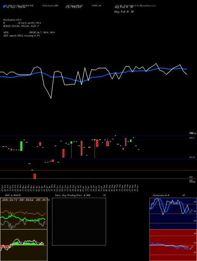Click the 'Intra Day Trading Price & MRSI' title
Image resolution: width=197 pixels, height=261 pixels.
coord(80,195)
